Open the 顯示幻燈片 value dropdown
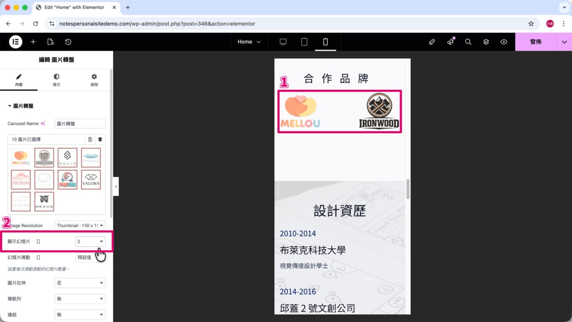Screen dimensions: 572x322 coord(90,241)
